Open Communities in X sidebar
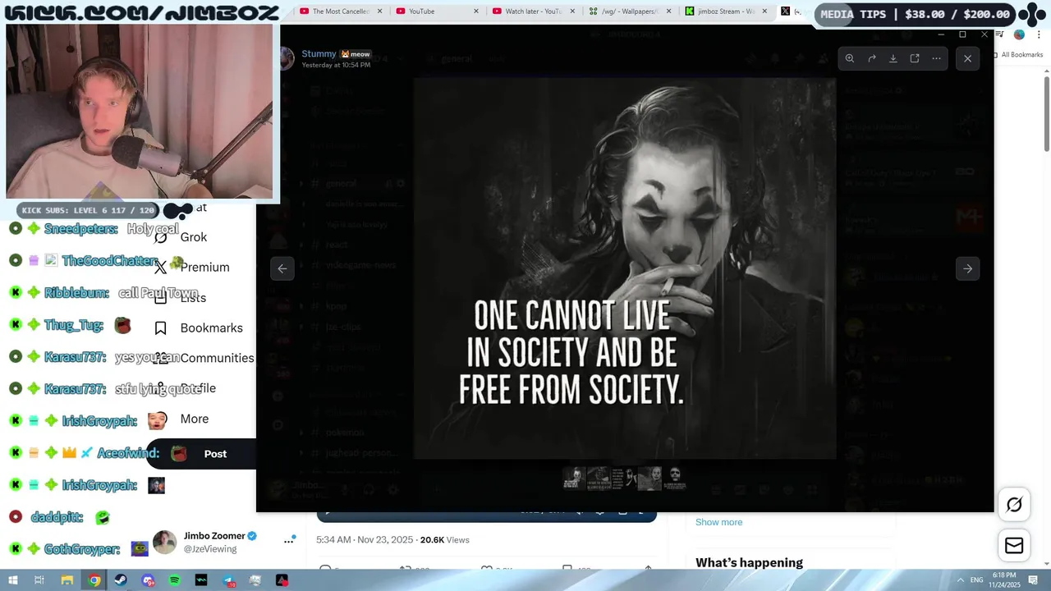 217,359
